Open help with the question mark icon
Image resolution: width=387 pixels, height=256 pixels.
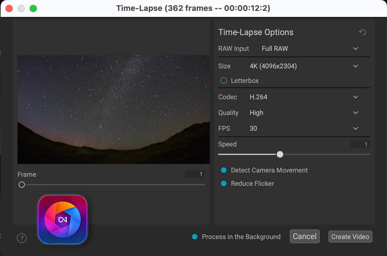22,238
